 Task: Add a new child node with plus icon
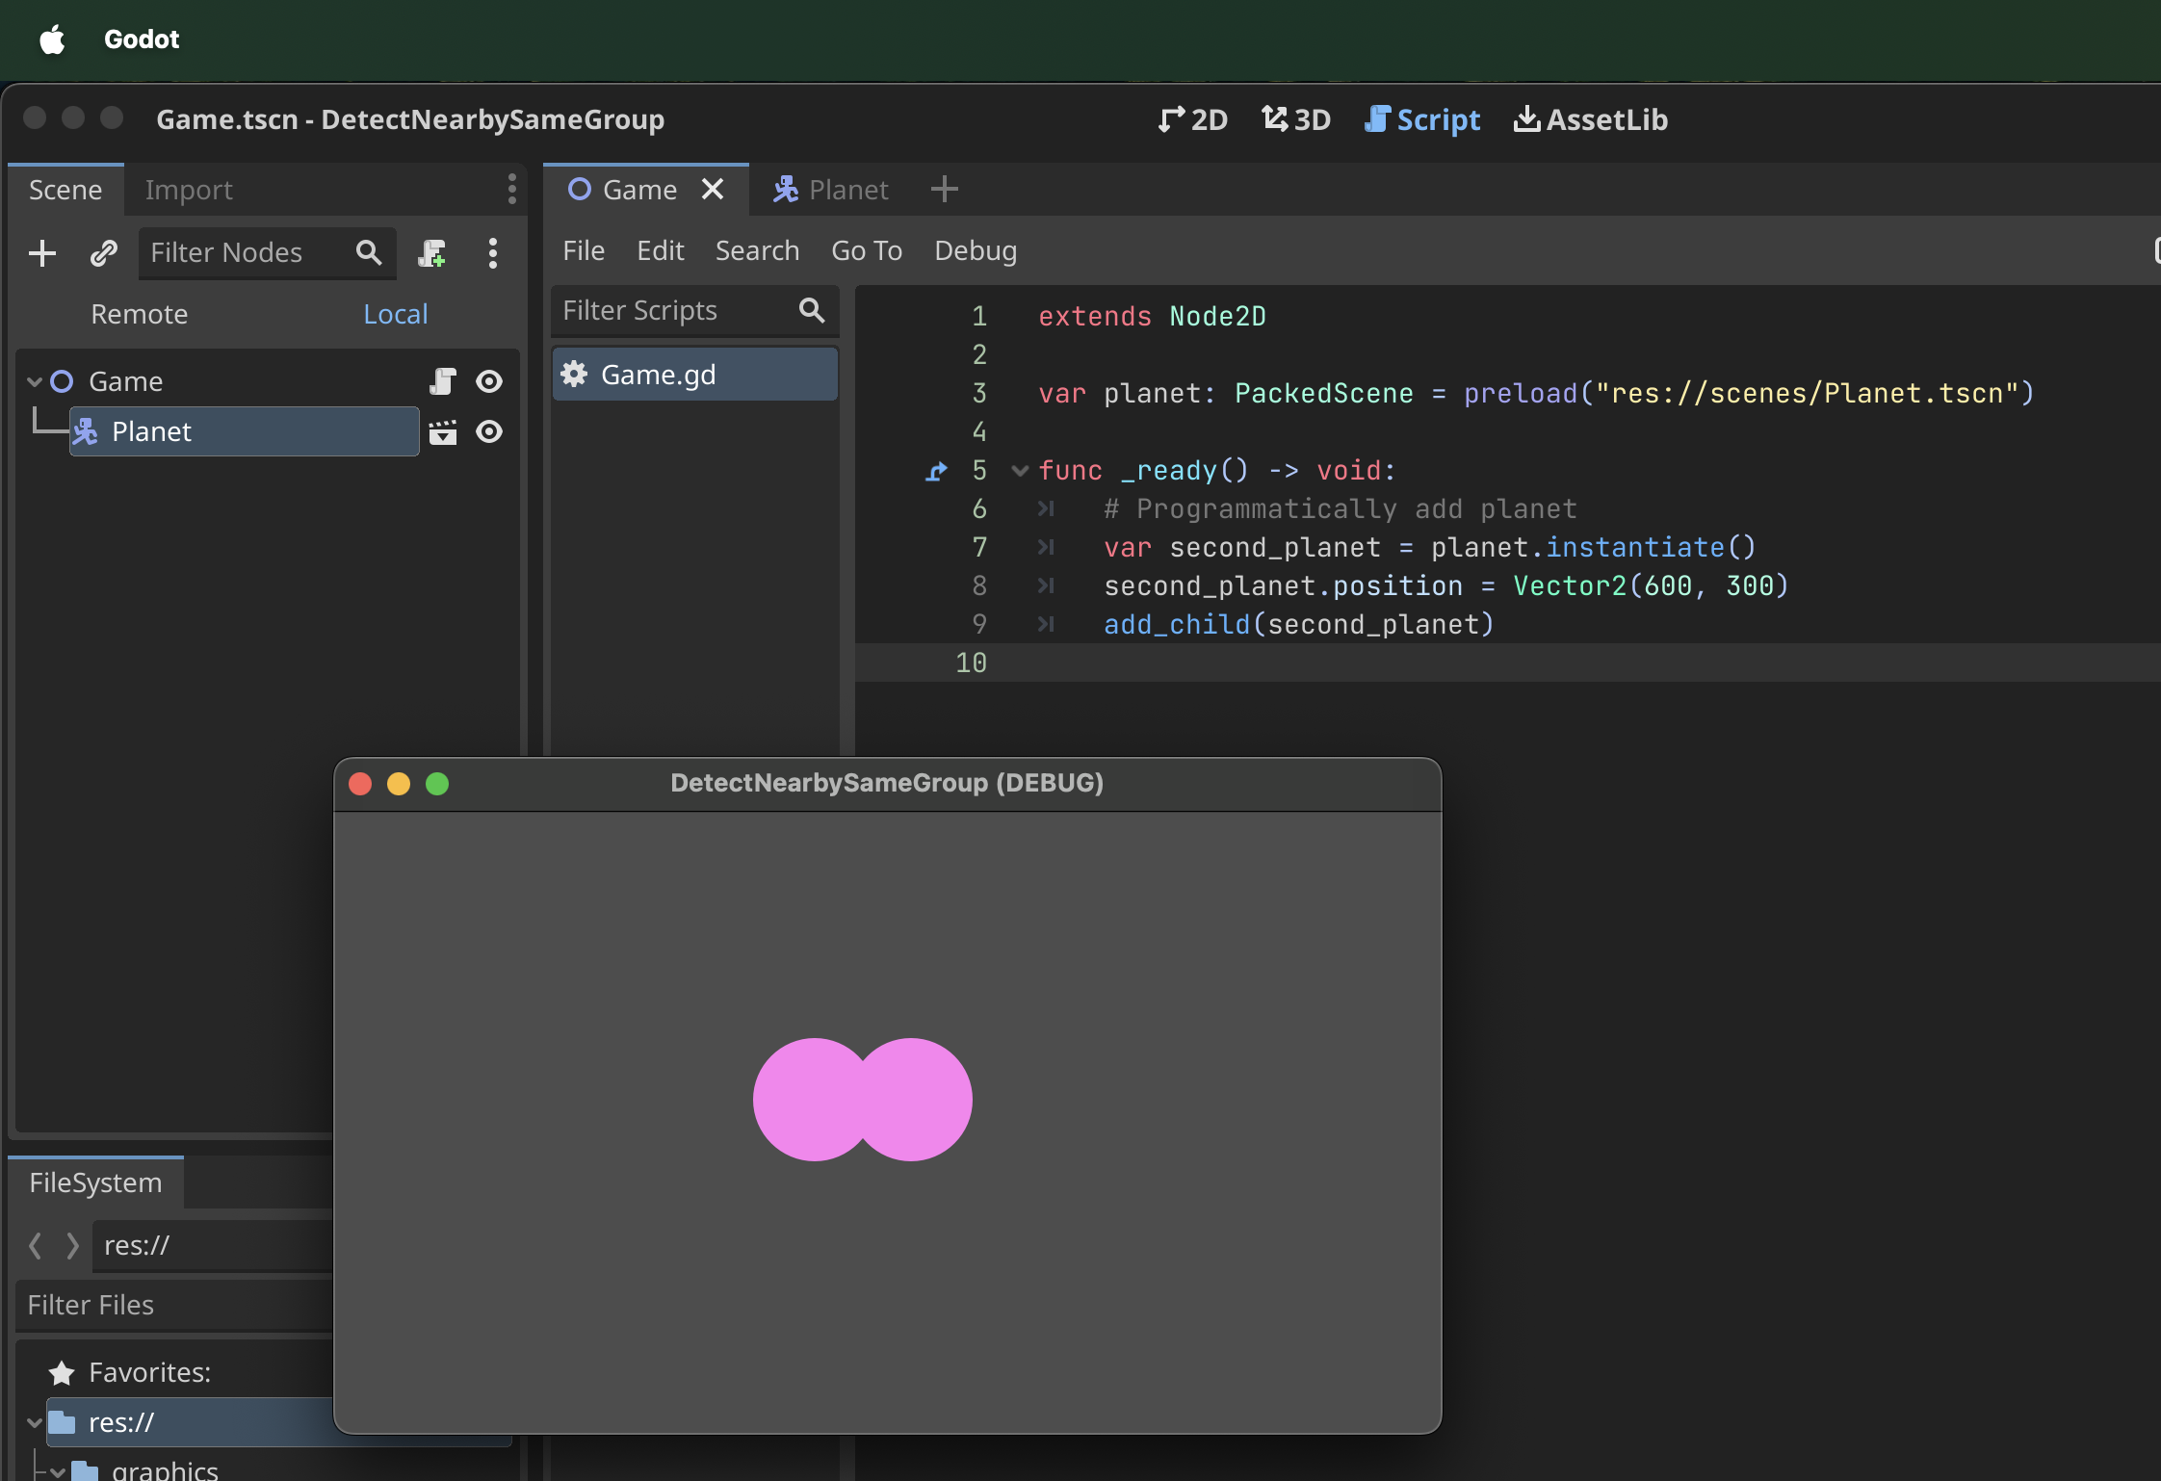coord(42,253)
